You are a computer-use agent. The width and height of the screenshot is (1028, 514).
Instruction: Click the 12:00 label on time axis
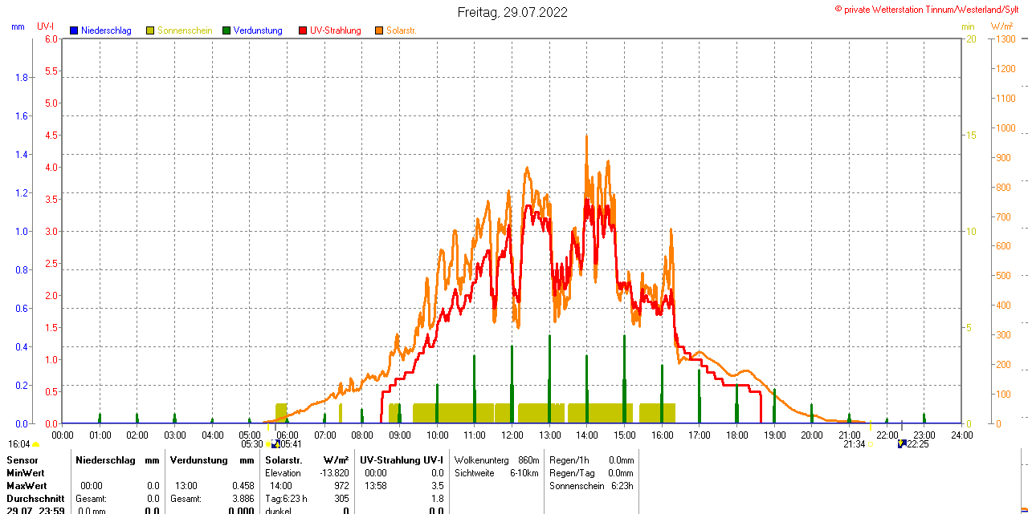point(512,435)
